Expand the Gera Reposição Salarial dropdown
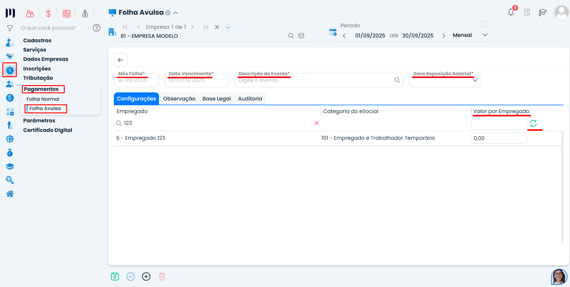570x287 pixels. [x=475, y=80]
